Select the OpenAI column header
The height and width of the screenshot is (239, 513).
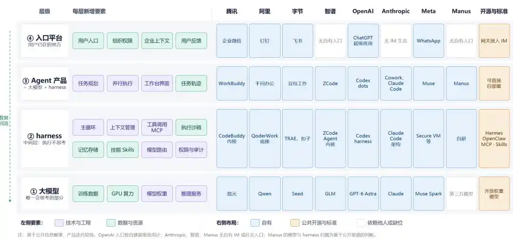point(363,11)
